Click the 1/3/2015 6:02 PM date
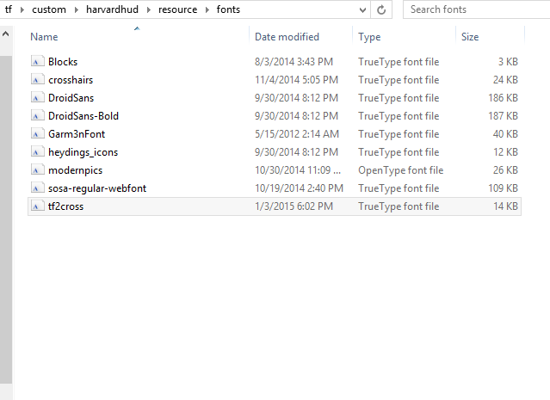The image size is (550, 400). (x=294, y=206)
